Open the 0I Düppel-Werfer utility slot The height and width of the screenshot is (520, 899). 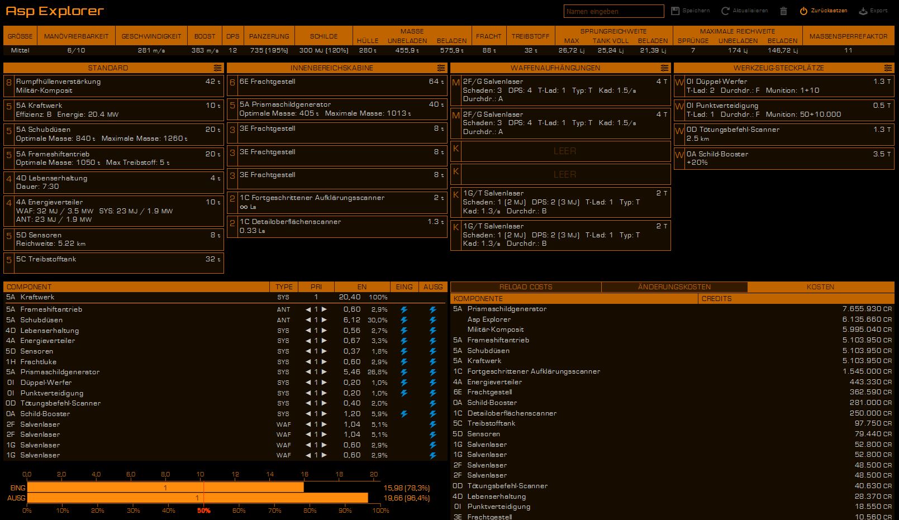pyautogui.click(x=784, y=86)
